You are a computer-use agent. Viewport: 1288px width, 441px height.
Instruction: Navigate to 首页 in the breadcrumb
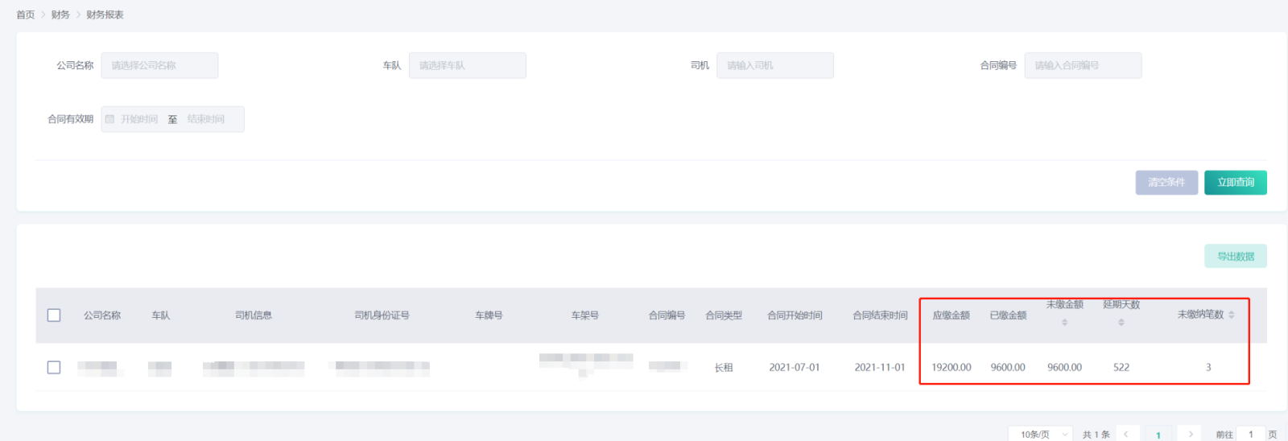[26, 14]
